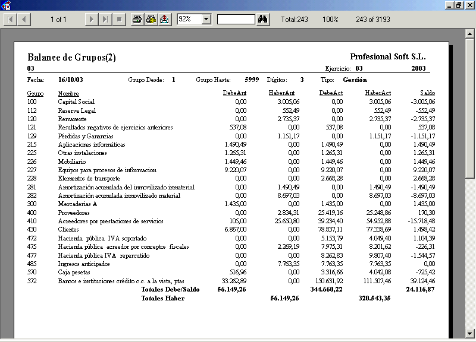
Task: Open application icon system menu
Action: point(5,5)
